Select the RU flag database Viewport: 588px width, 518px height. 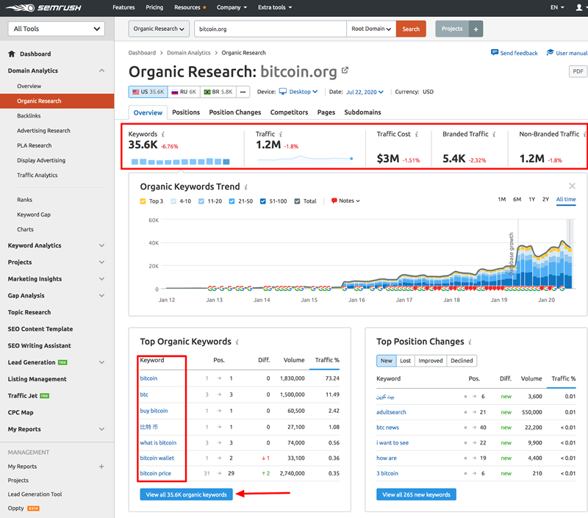click(184, 92)
